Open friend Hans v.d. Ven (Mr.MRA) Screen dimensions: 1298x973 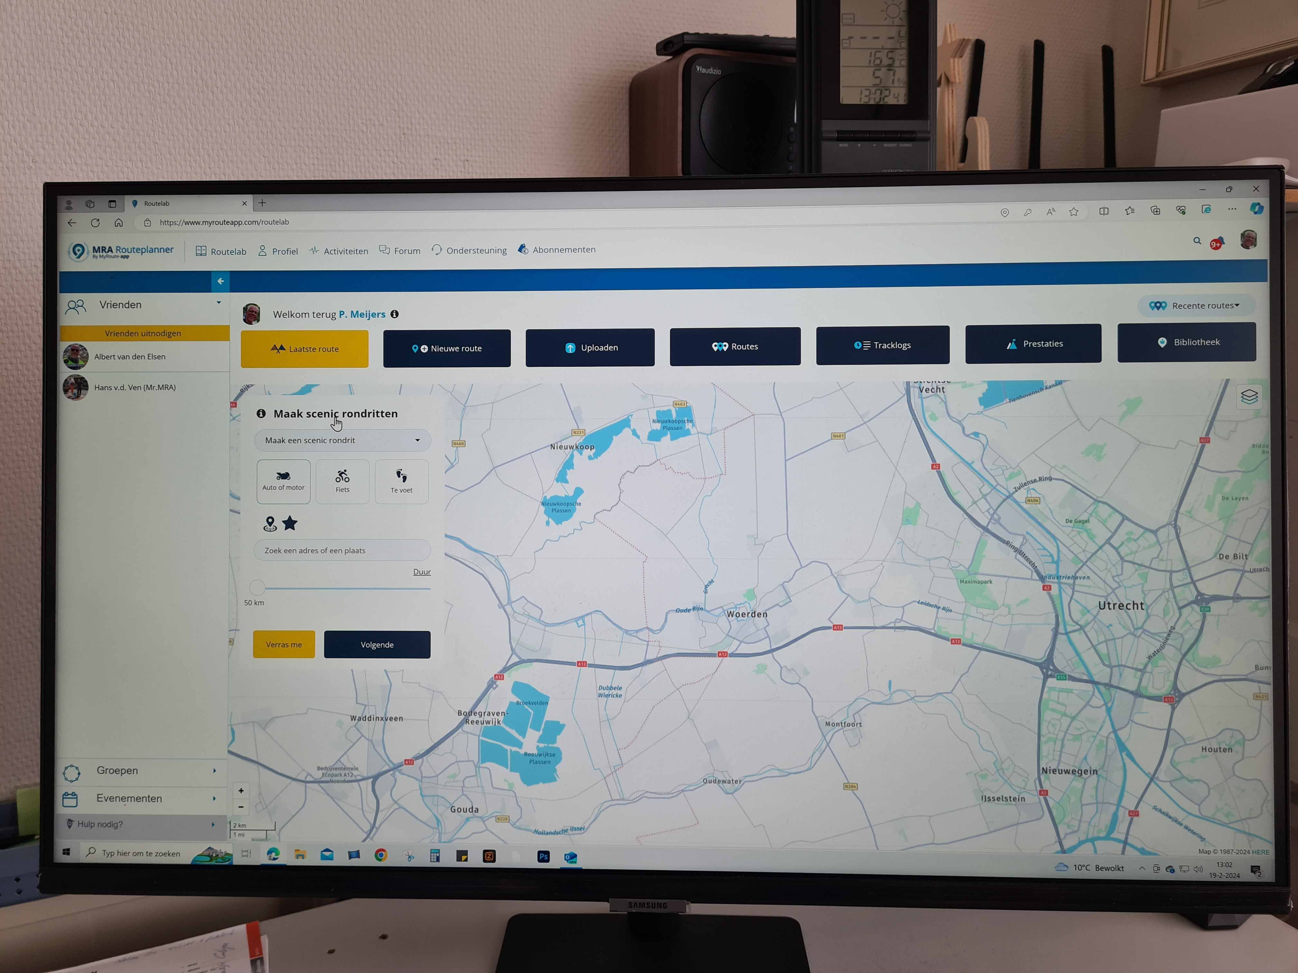tap(144, 388)
